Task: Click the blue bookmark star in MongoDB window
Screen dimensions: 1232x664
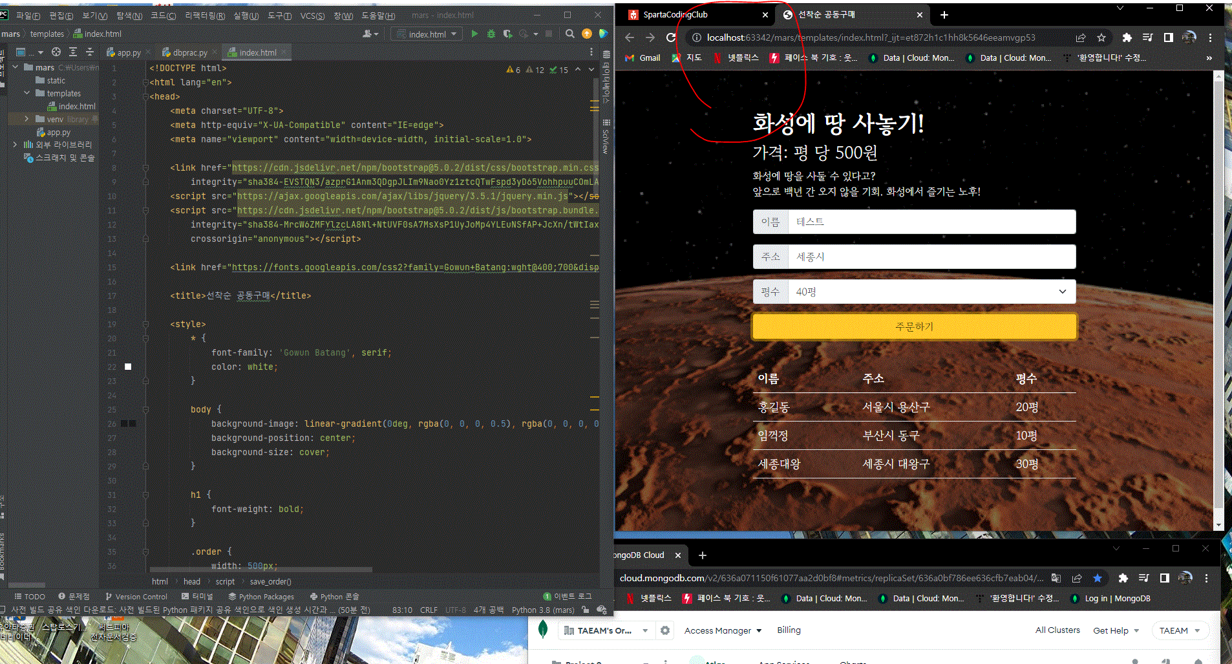Action: (x=1097, y=578)
